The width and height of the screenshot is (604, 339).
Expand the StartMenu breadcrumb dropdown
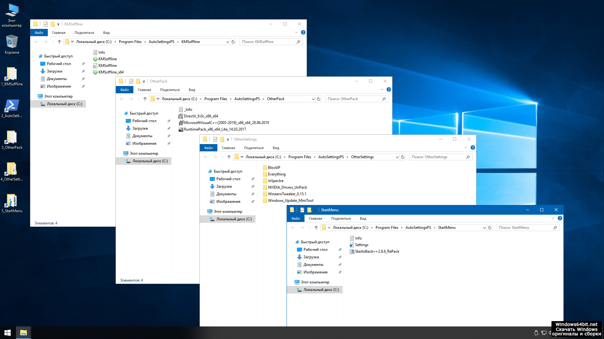click(483, 227)
